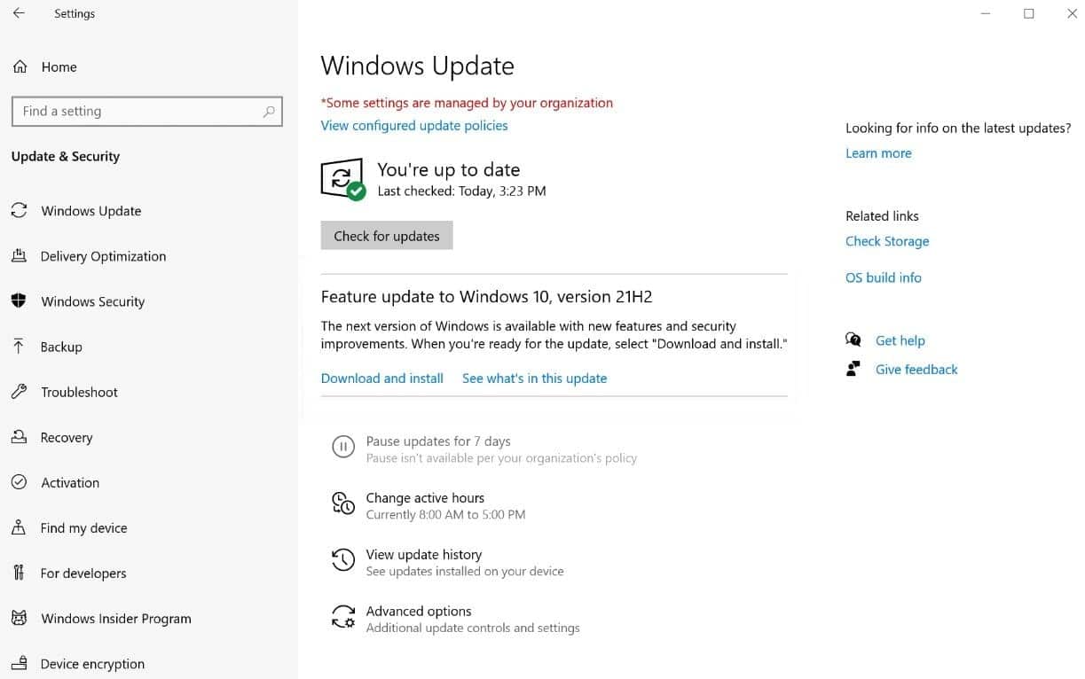
Task: Click 'Feature update to Windows 10, version 21H2' heading
Action: click(x=486, y=296)
